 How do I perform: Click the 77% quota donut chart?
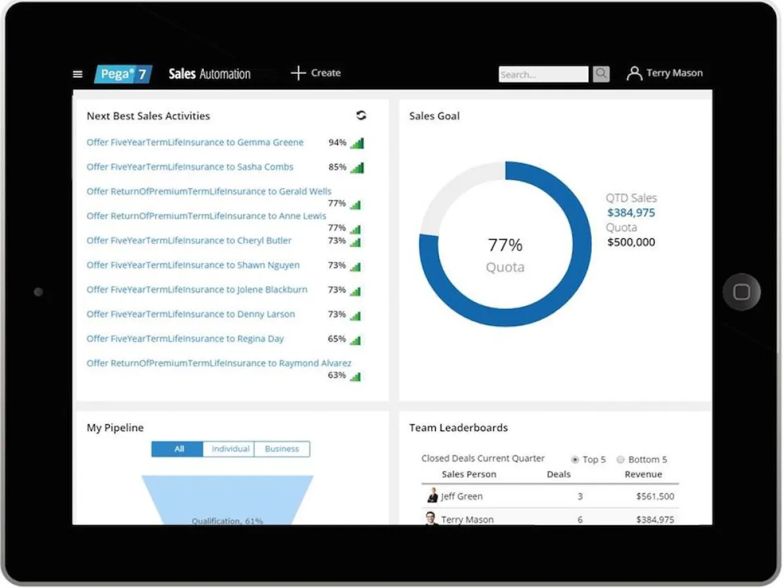(x=505, y=245)
